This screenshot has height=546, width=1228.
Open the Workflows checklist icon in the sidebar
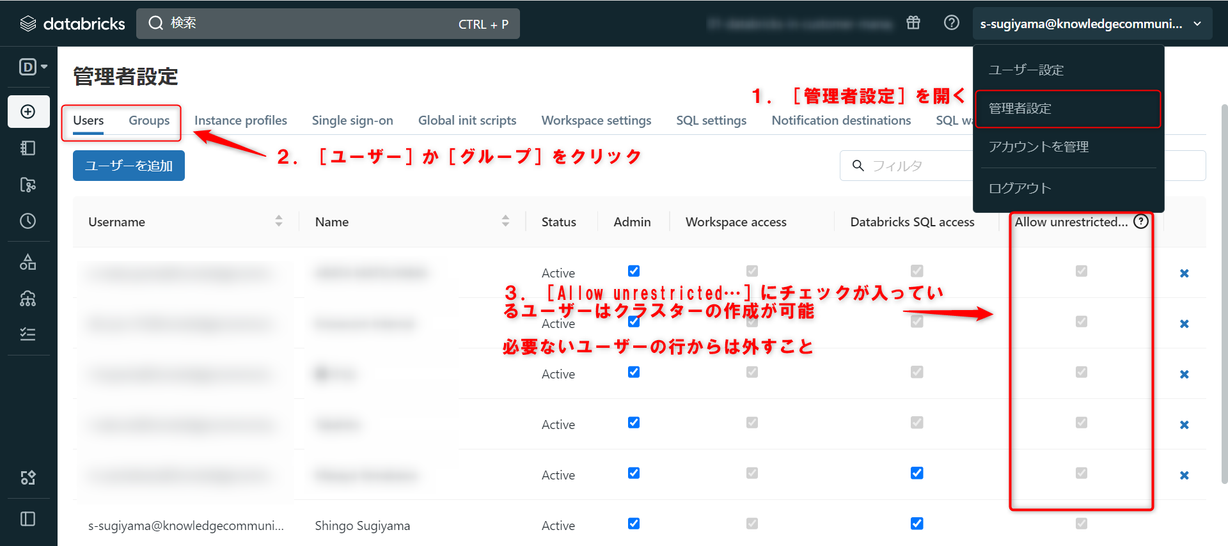pos(28,334)
